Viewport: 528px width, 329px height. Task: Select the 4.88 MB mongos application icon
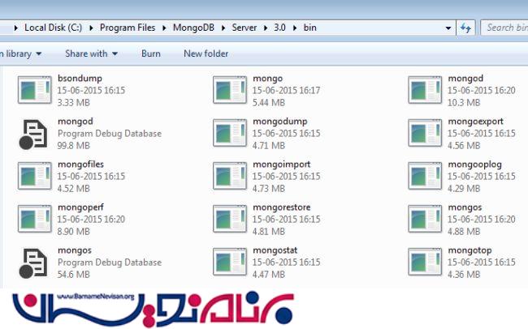click(425, 219)
